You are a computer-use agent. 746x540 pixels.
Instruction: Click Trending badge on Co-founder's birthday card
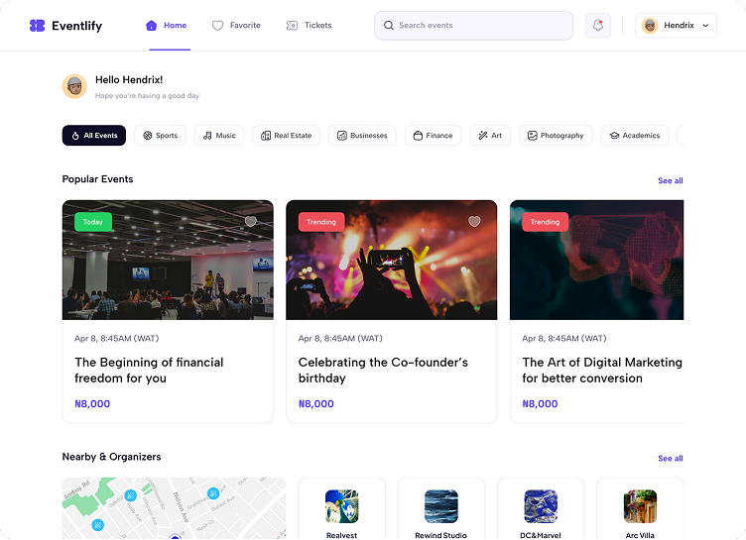coord(321,222)
